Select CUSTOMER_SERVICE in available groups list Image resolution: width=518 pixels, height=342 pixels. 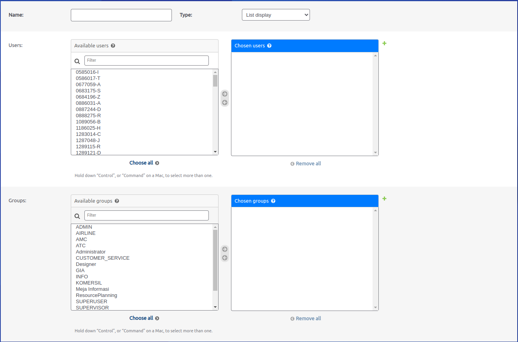103,258
